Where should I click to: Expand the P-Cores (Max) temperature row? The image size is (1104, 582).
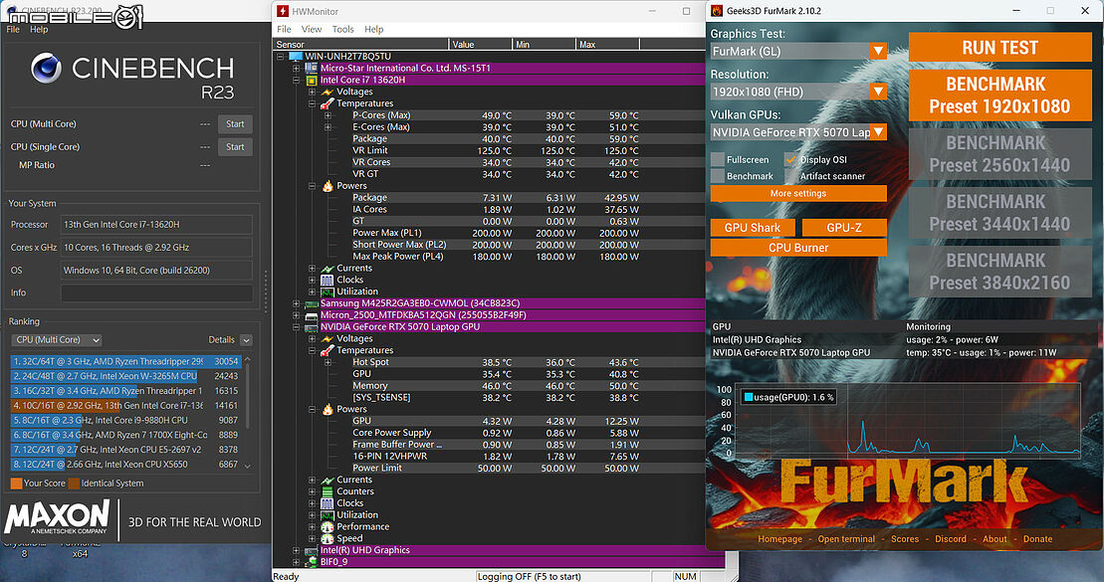(x=328, y=115)
